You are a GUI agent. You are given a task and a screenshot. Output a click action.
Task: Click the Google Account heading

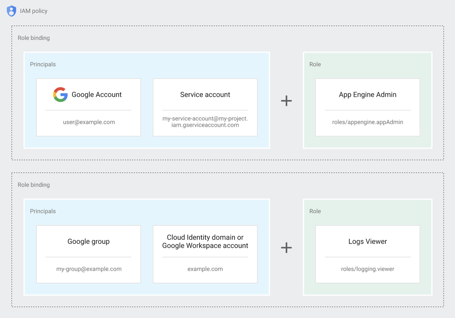click(97, 94)
